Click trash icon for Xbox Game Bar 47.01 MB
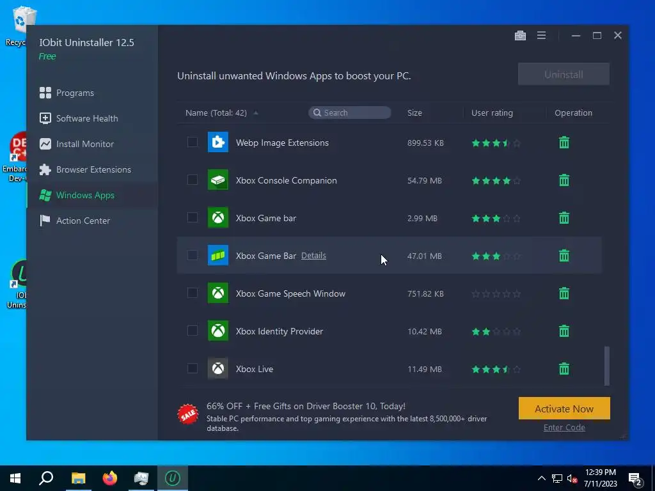The image size is (655, 491). click(564, 256)
